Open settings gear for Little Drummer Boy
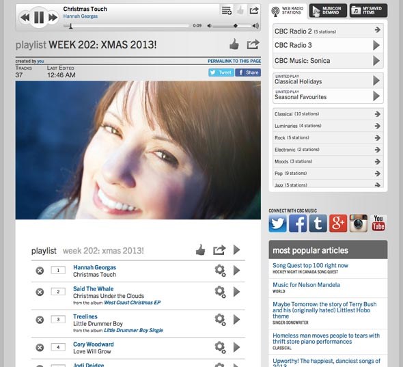The height and width of the screenshot is (367, 403). (220, 320)
